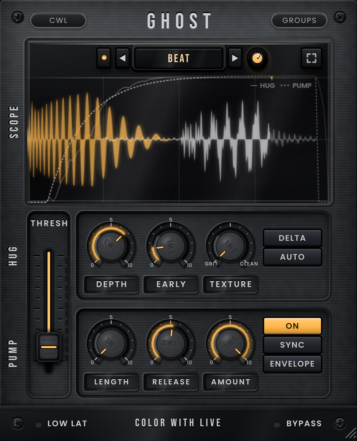
Task: Open the BEAT preset selector
Action: [x=178, y=58]
